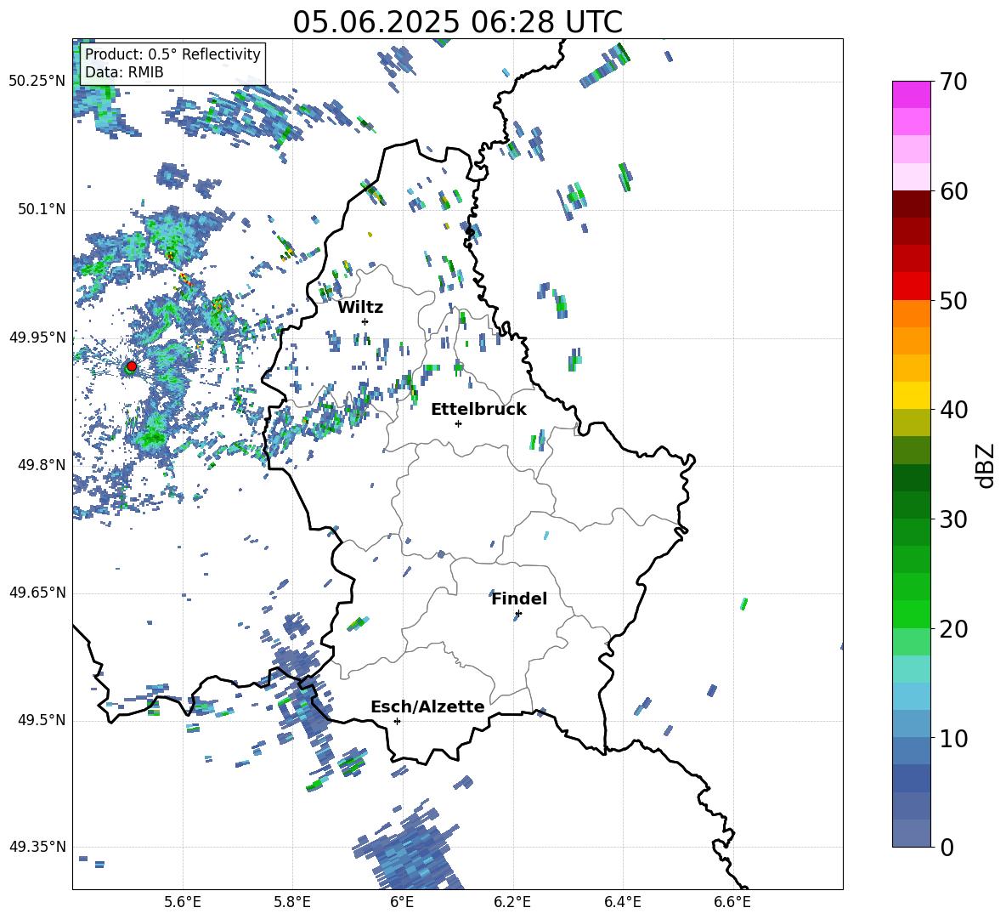Click the 49.65°N latitude label
The width and height of the screenshot is (1006, 919).
[37, 593]
